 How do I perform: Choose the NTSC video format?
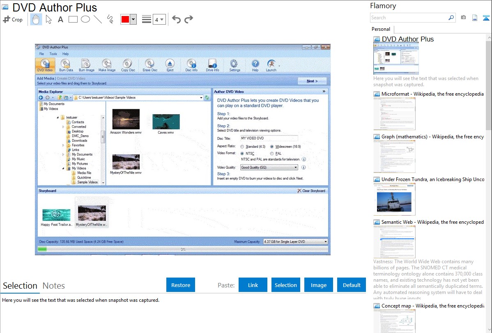[x=242, y=154]
